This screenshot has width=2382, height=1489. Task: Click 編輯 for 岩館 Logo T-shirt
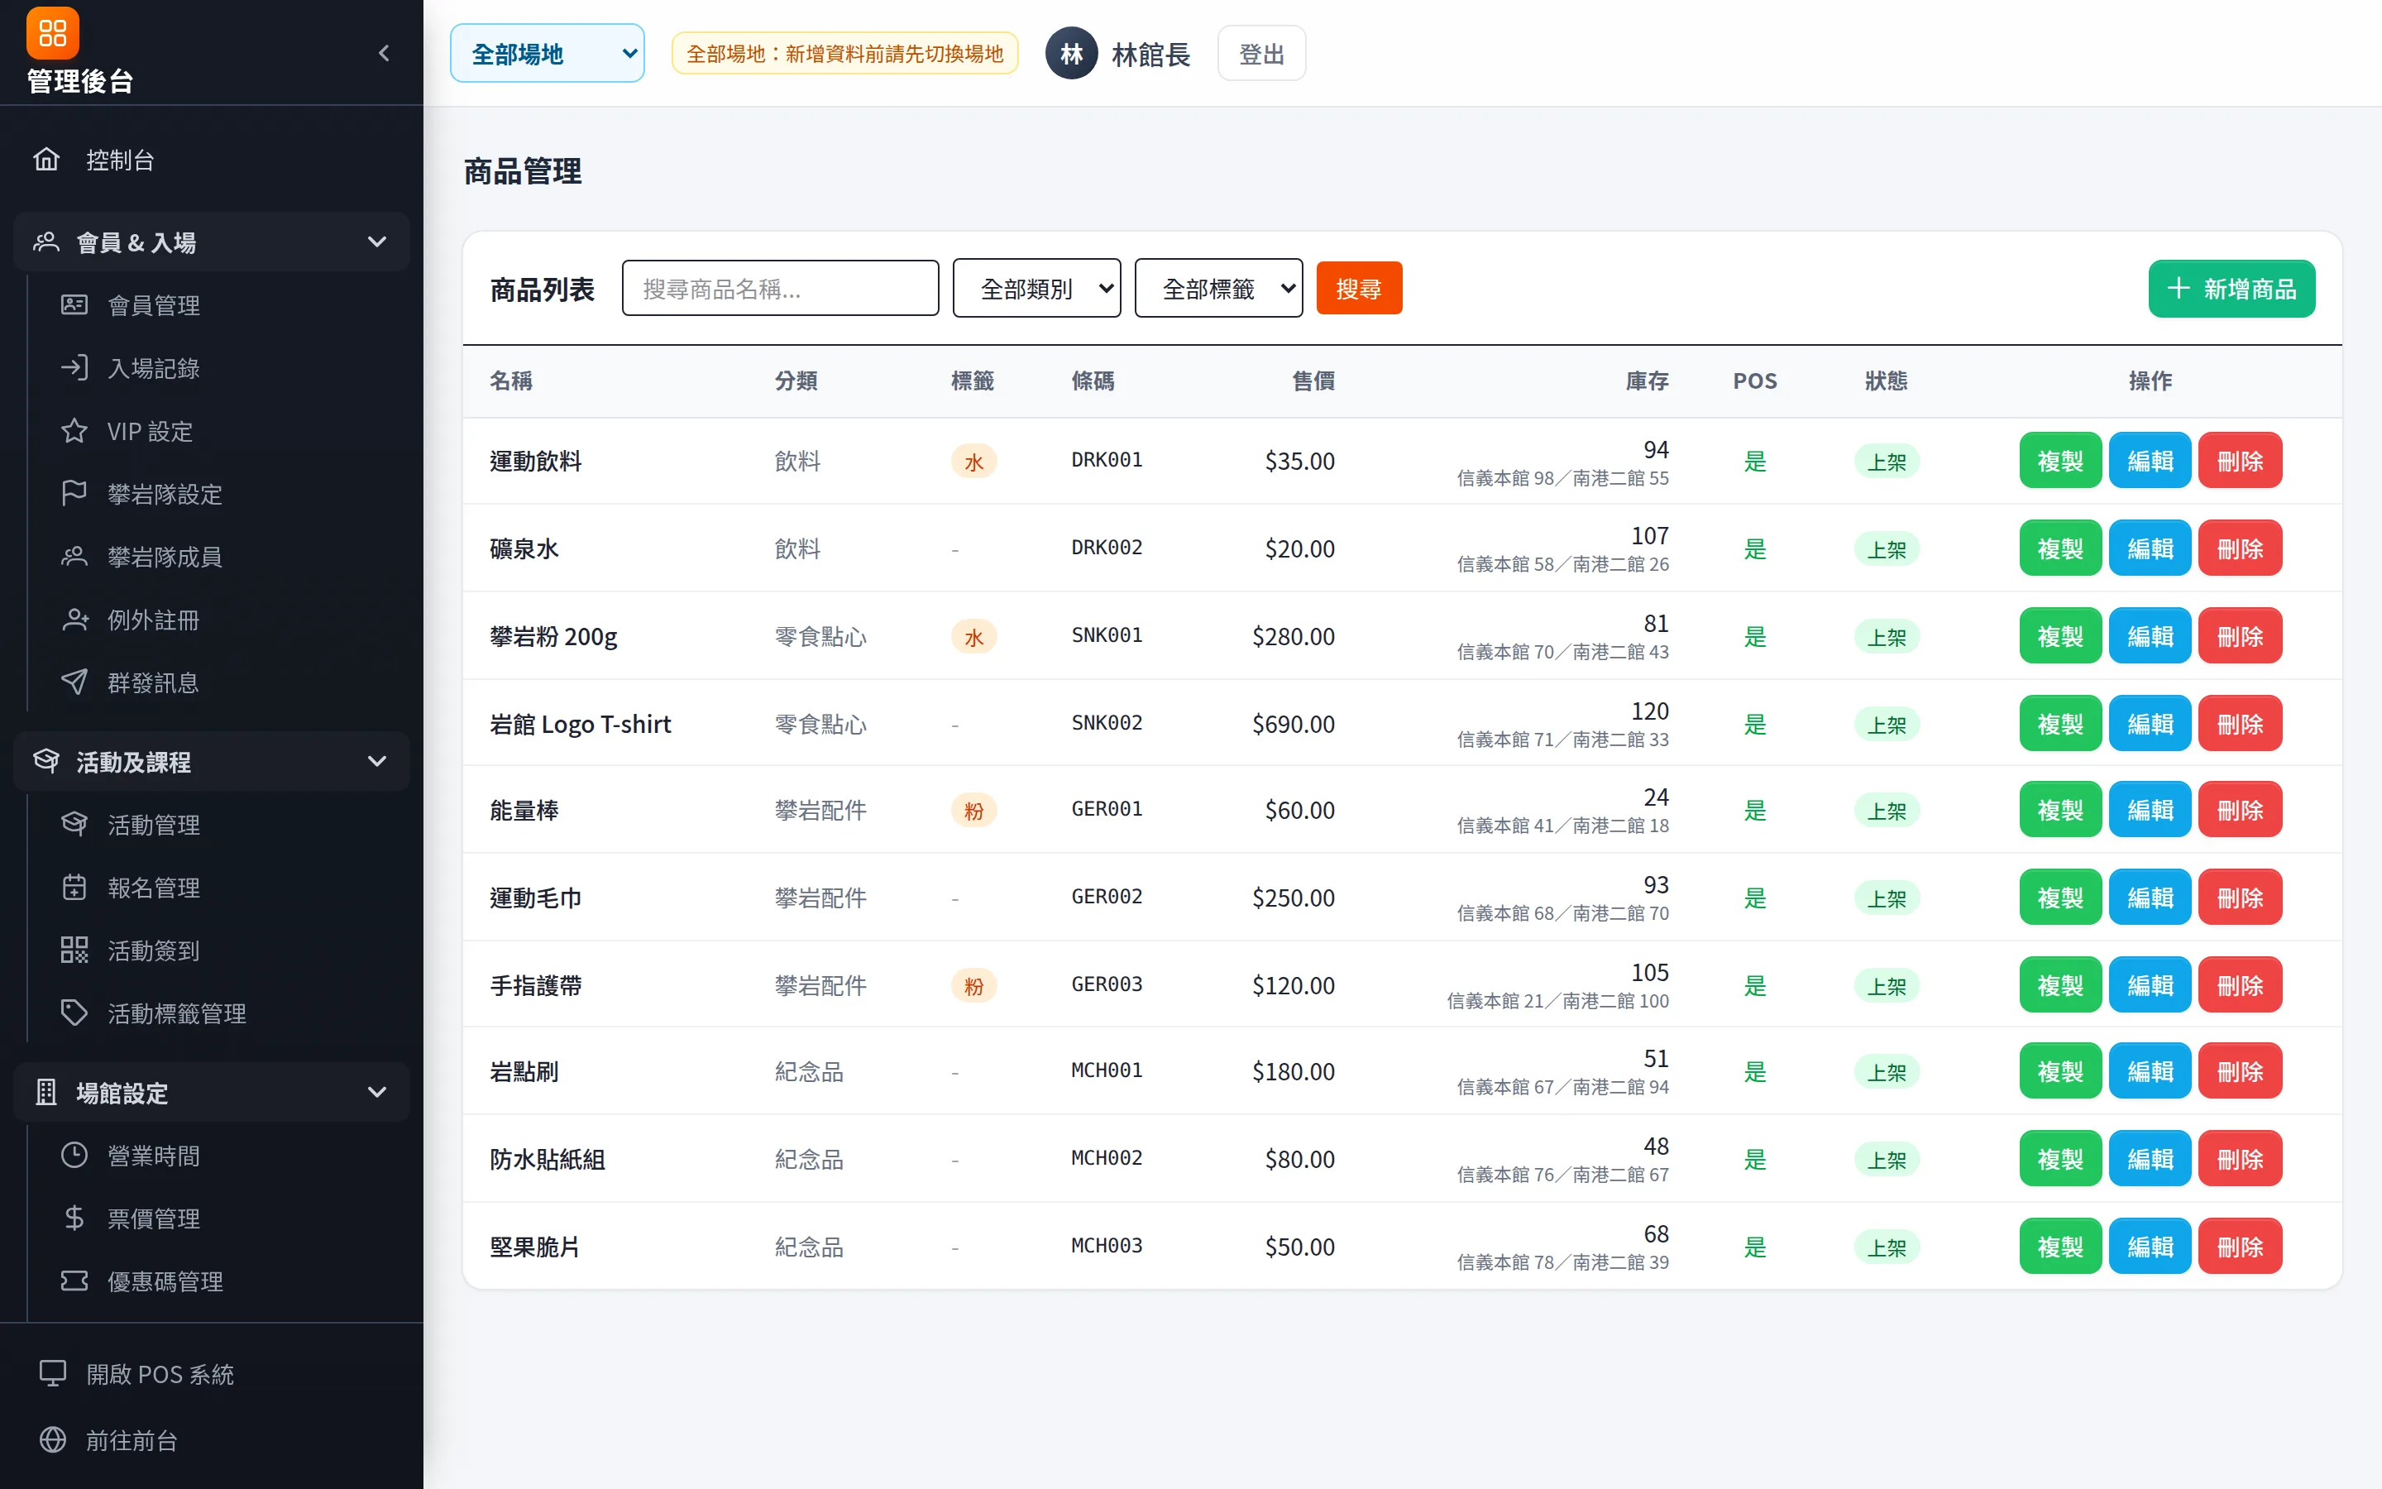pos(2150,724)
